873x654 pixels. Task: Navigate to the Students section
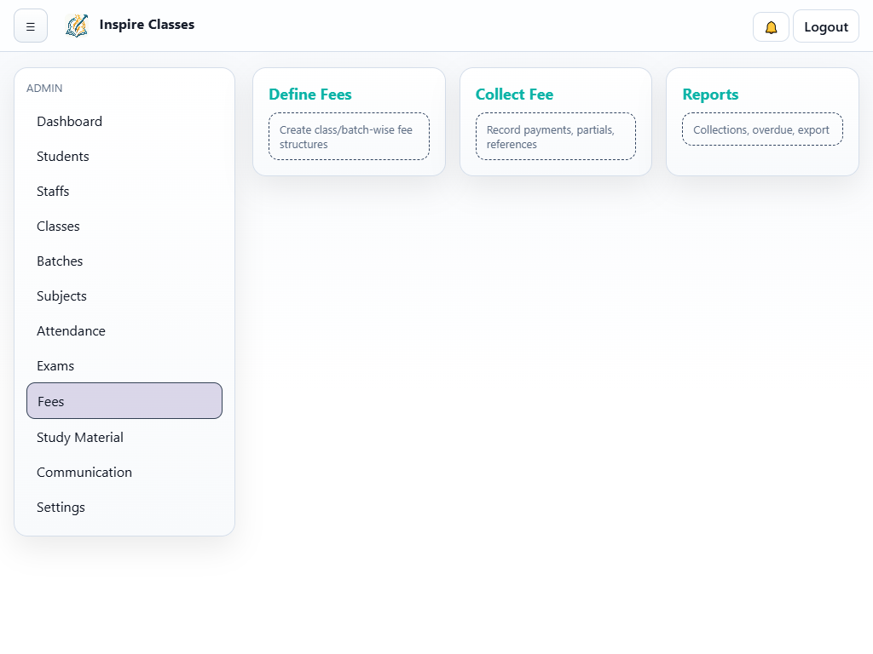tap(62, 156)
